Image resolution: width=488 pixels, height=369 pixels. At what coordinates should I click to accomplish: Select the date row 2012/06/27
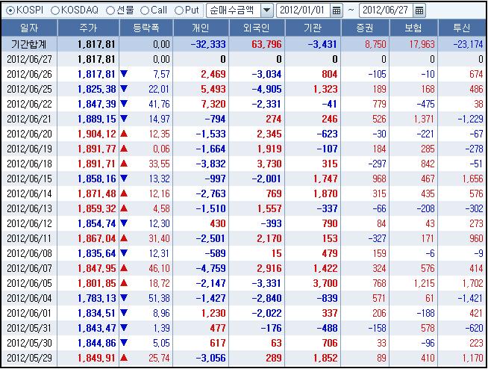pos(29,59)
